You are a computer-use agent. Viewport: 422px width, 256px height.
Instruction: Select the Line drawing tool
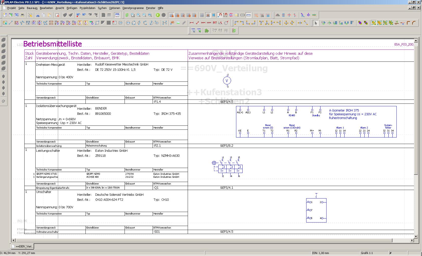click(x=11, y=23)
